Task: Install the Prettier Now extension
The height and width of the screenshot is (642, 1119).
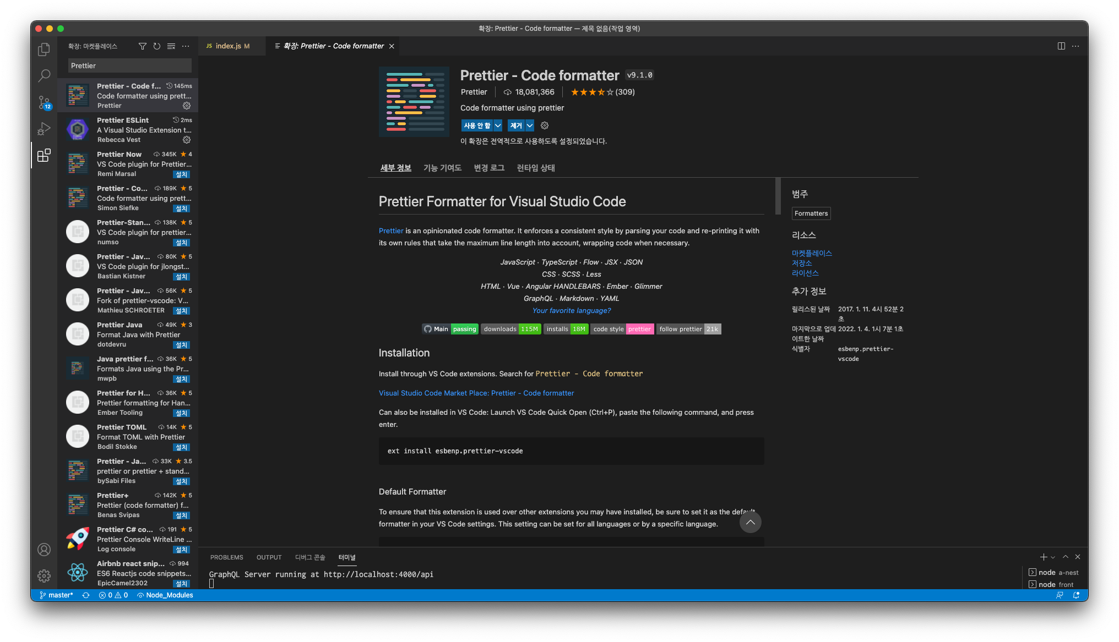Action: point(181,174)
